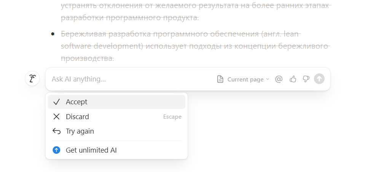Give the AI response a thumbs up
Screen dimensions: 379x172
pyautogui.click(x=293, y=79)
